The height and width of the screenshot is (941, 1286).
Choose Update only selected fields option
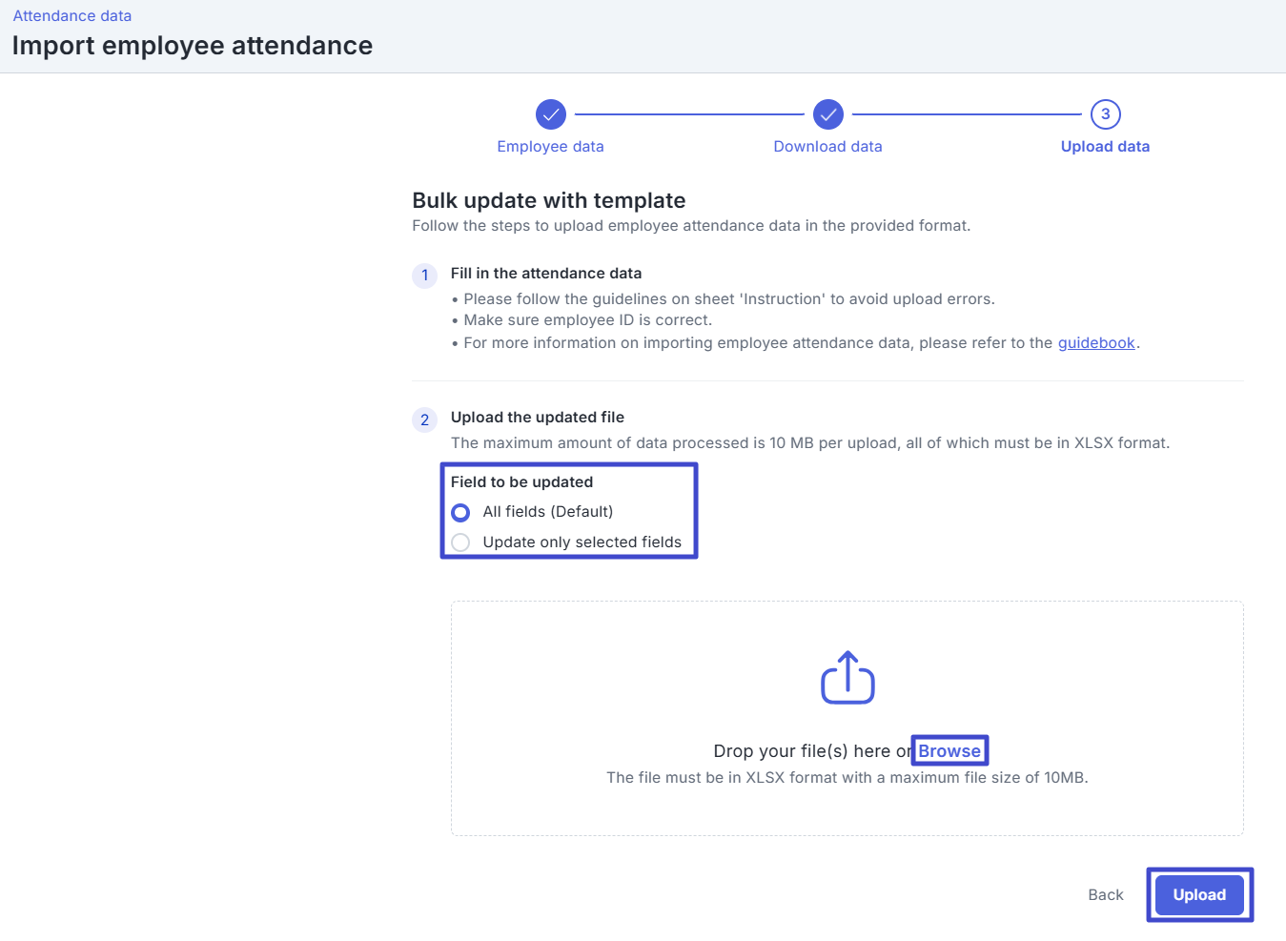point(461,542)
